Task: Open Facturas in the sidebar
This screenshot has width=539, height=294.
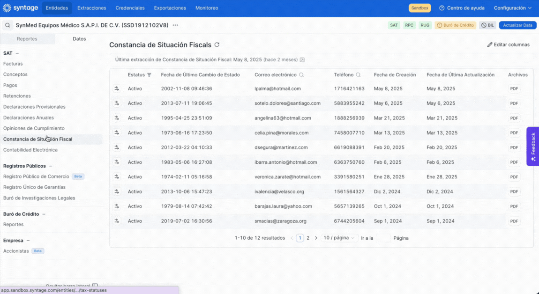Action: coord(13,64)
